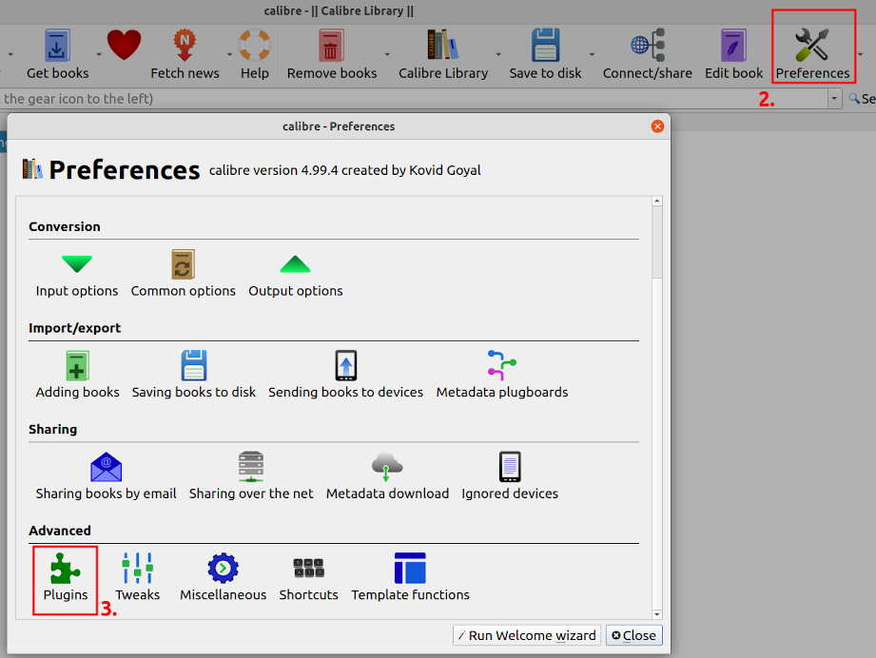The height and width of the screenshot is (658, 876).
Task: Focus the main library search field
Action: point(414,99)
